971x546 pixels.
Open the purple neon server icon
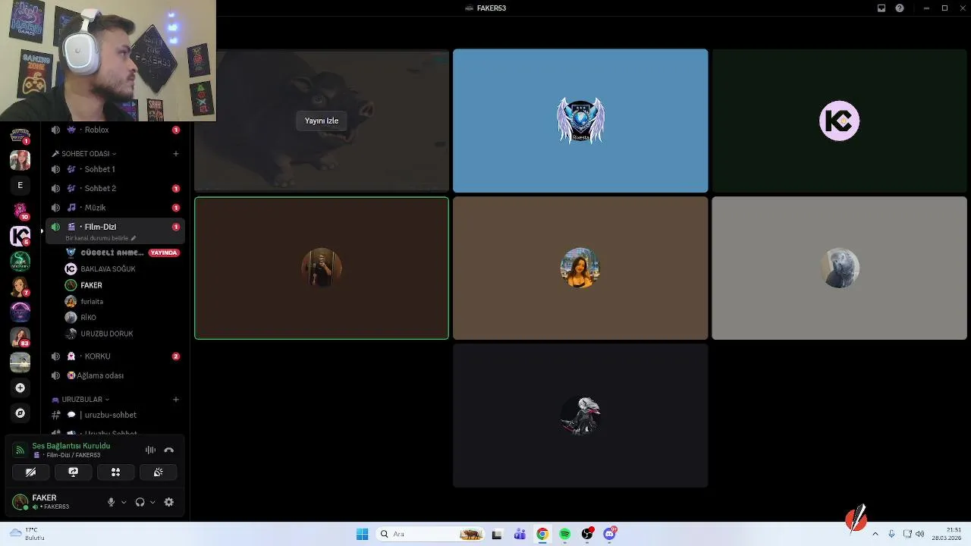coord(20,312)
